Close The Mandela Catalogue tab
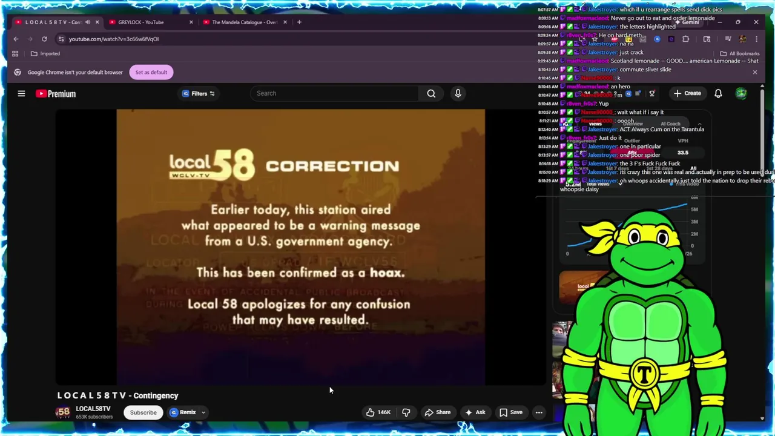Image resolution: width=775 pixels, height=436 pixels. 285,22
